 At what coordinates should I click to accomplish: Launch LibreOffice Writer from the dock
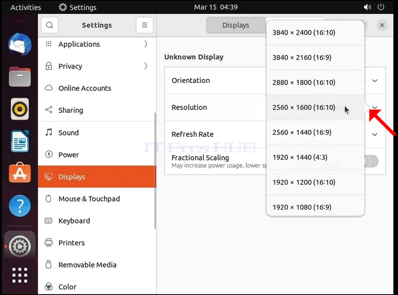pyautogui.click(x=20, y=141)
